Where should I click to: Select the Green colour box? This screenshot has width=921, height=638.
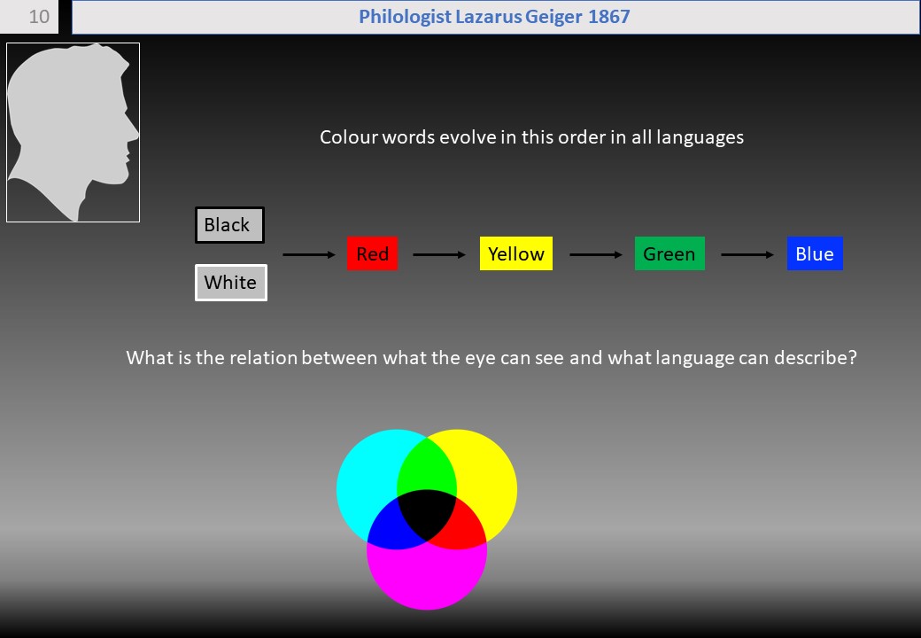669,253
